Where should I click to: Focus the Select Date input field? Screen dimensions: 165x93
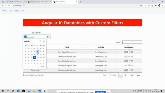(37, 37)
